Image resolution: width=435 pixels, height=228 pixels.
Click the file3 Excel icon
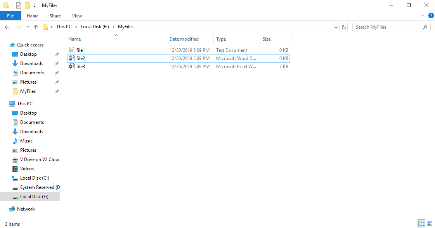(71, 67)
